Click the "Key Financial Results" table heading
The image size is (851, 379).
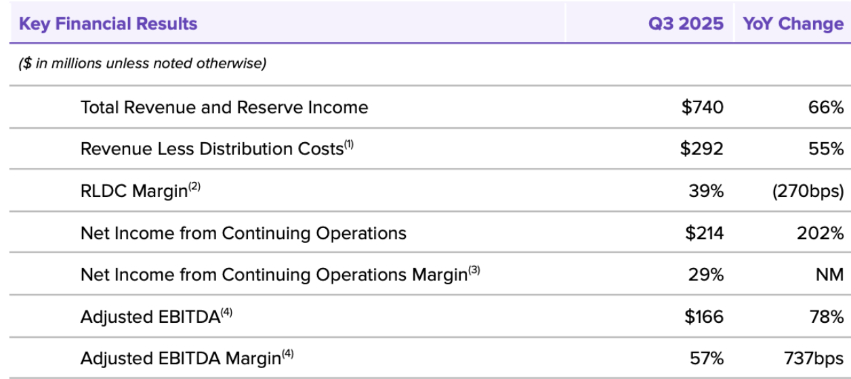tap(108, 24)
